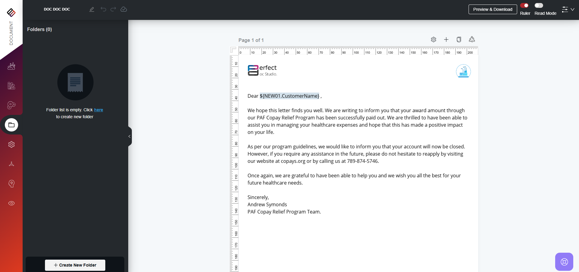Click the Preview & Download button
579x272 pixels.
click(x=492, y=9)
